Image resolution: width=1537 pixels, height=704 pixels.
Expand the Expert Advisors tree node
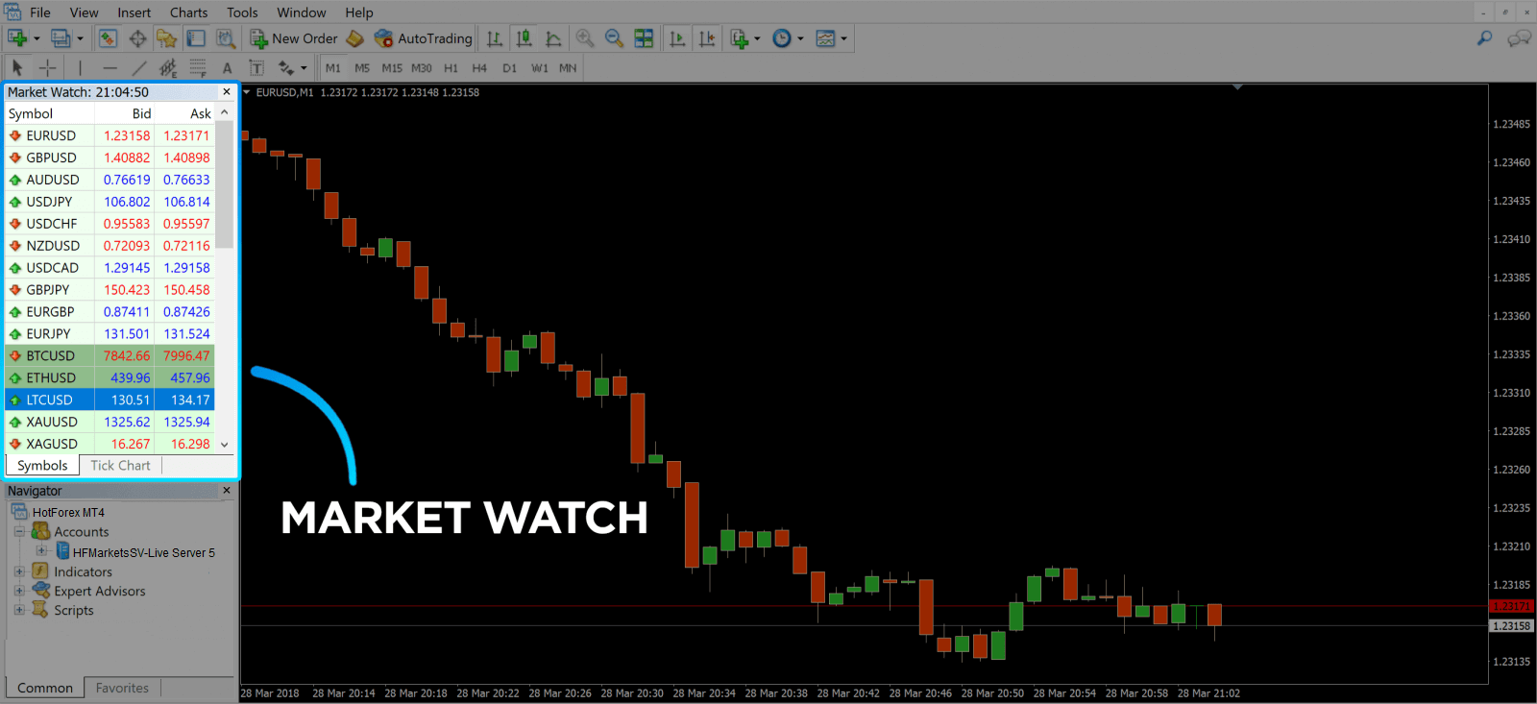click(19, 591)
